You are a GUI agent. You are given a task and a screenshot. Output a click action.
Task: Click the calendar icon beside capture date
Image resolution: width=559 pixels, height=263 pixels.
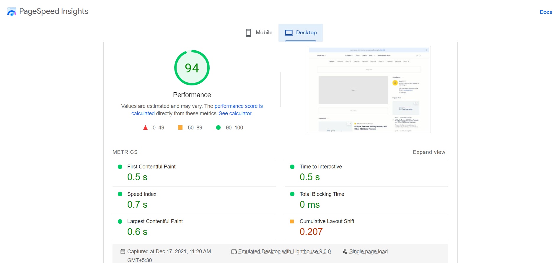point(123,251)
